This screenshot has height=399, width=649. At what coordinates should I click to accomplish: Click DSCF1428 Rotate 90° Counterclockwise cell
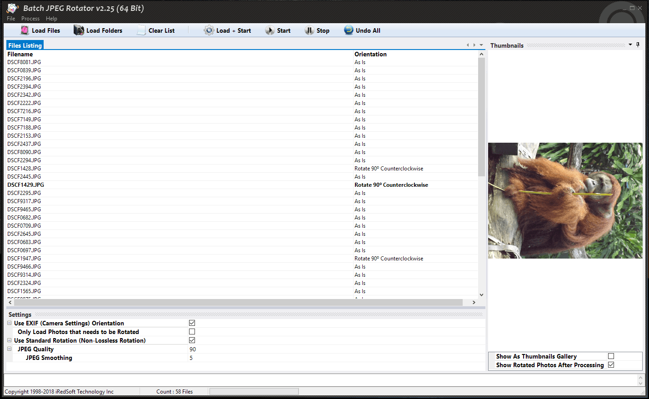coord(389,169)
